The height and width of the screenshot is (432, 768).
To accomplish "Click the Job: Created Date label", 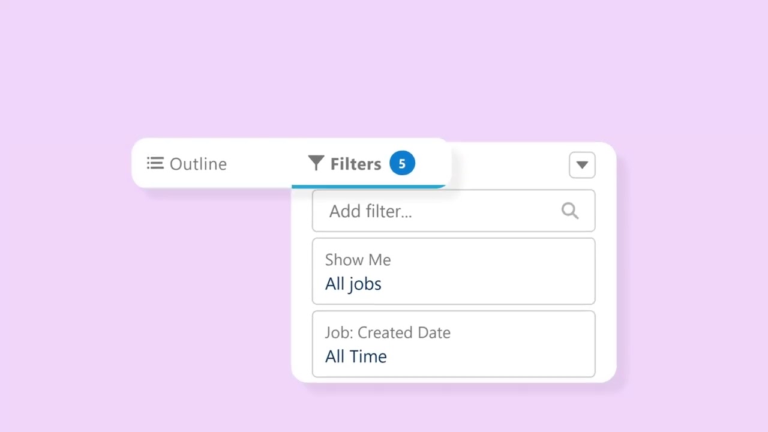I will [x=388, y=332].
